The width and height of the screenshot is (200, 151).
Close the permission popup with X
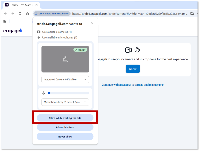coord(92,23)
